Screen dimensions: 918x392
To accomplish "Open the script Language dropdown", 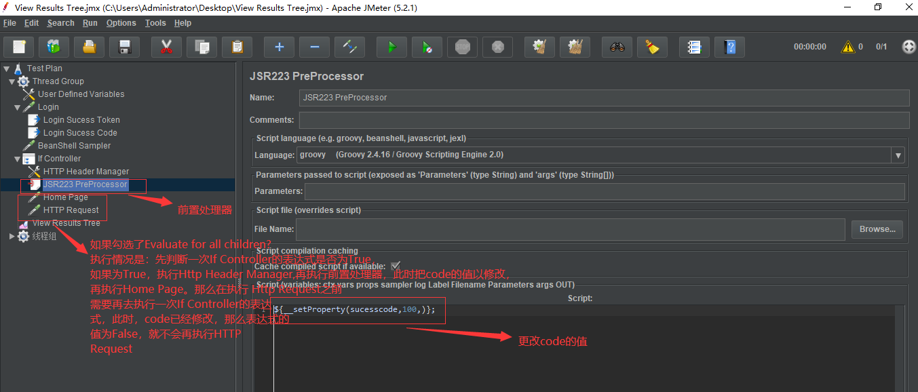I will pos(898,155).
